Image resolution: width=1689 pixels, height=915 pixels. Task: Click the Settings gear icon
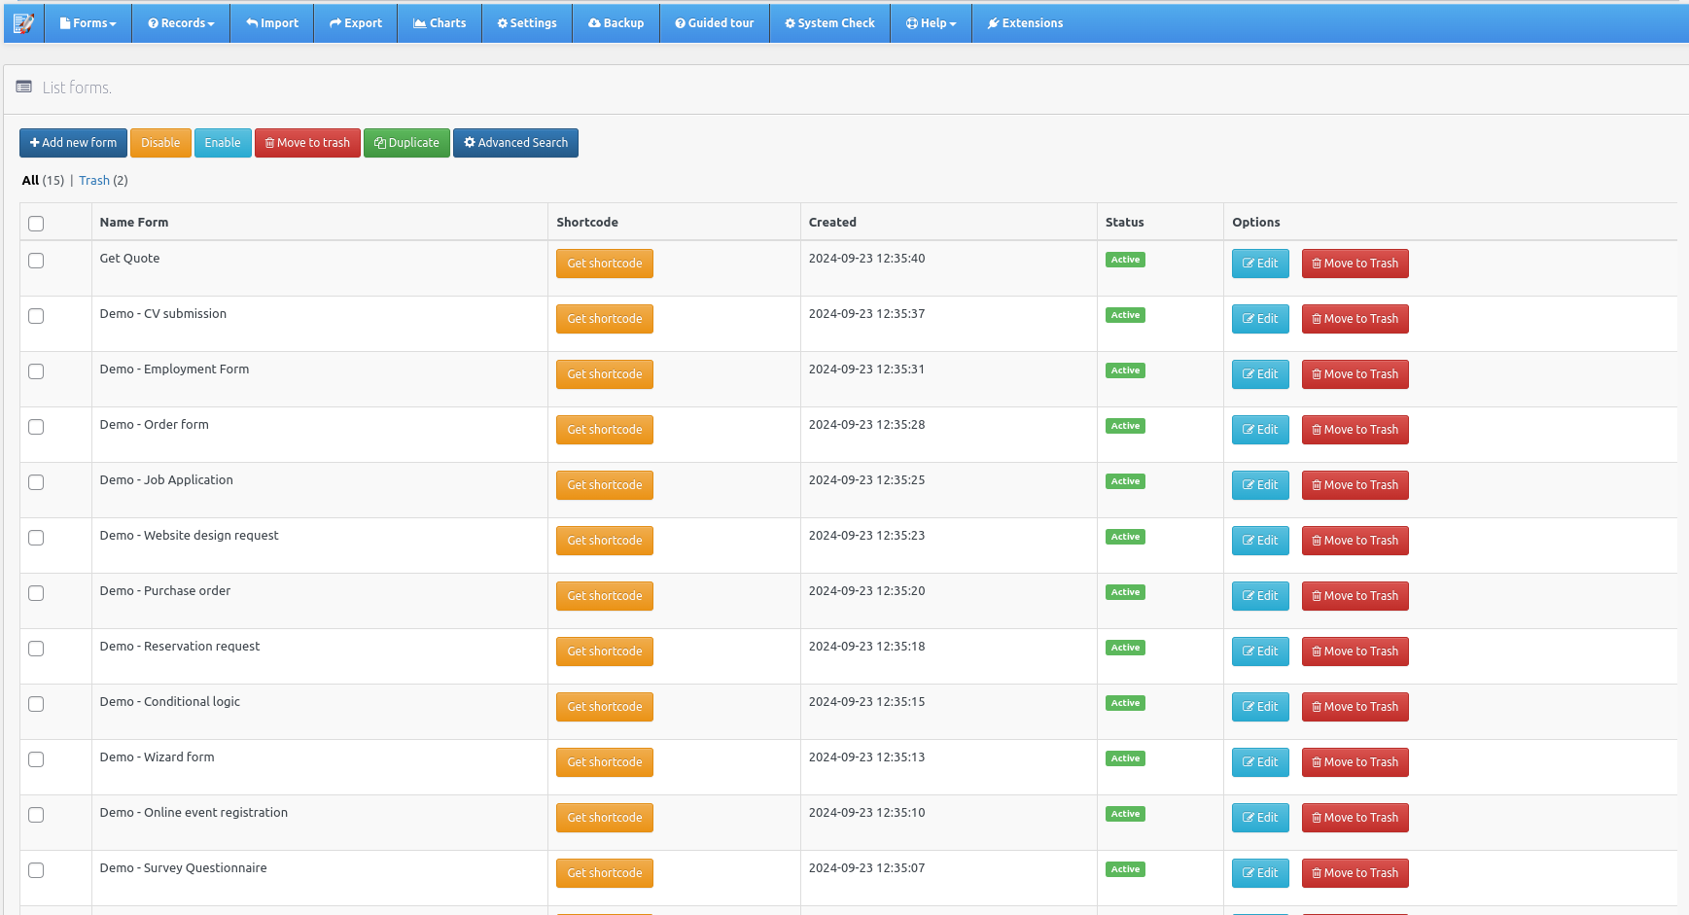point(504,22)
